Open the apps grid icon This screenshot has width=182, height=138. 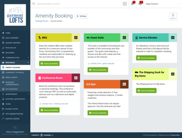pyautogui.click(x=125, y=4)
